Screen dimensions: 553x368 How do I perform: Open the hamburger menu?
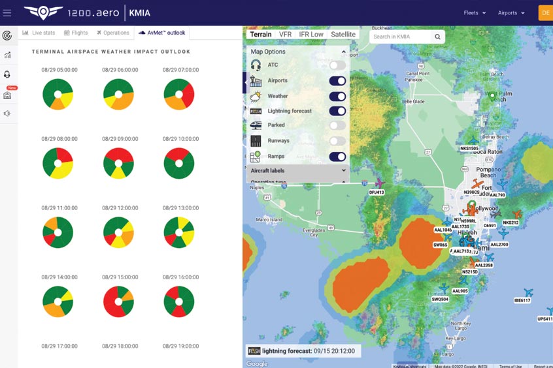pyautogui.click(x=7, y=12)
